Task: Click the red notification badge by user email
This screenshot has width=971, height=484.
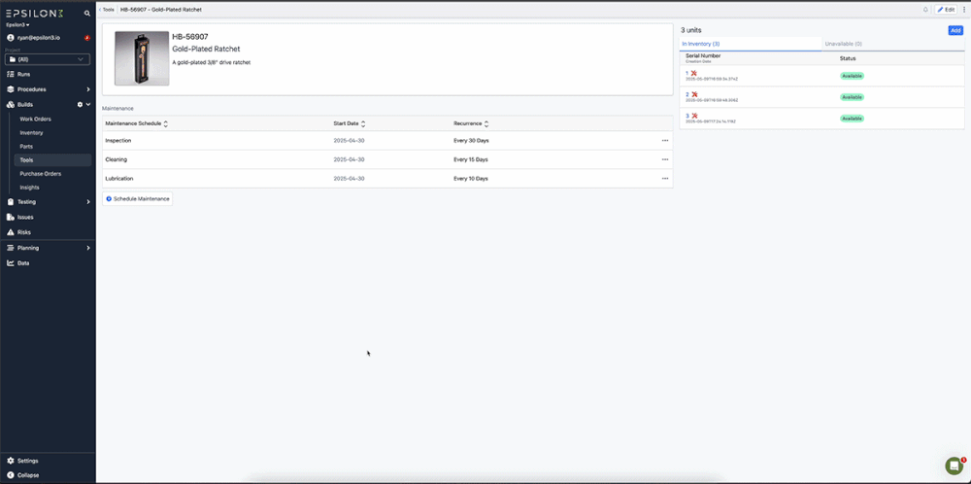Action: pos(87,38)
